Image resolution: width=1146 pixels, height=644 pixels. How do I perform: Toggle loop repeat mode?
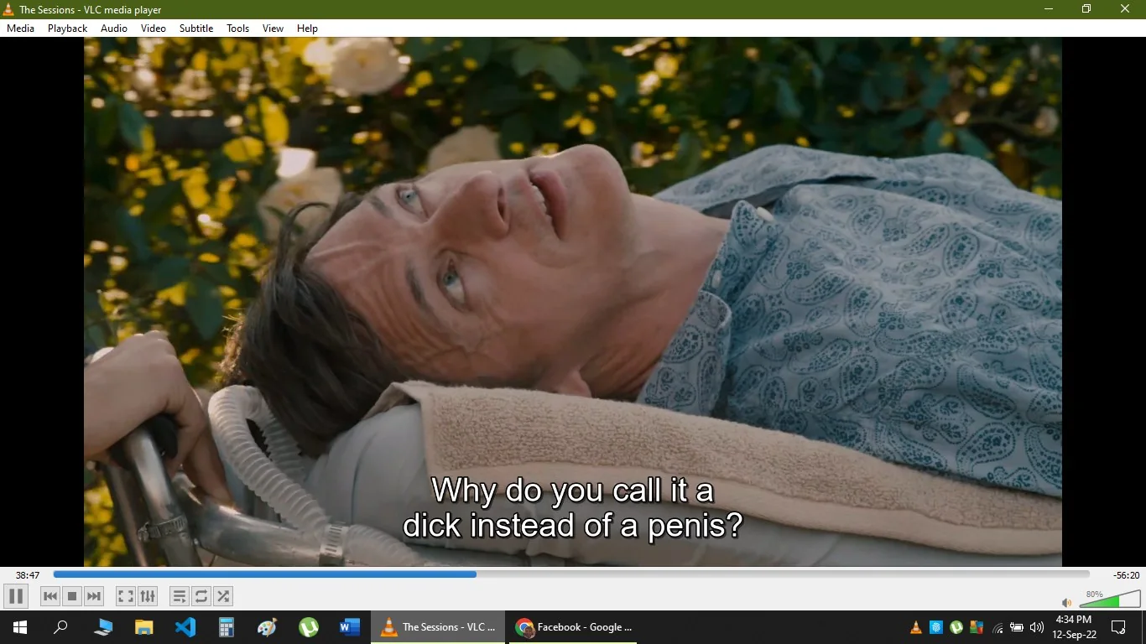[x=201, y=596]
